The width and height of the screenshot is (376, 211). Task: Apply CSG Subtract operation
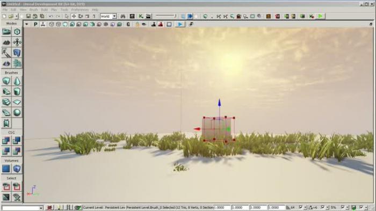[17, 141]
